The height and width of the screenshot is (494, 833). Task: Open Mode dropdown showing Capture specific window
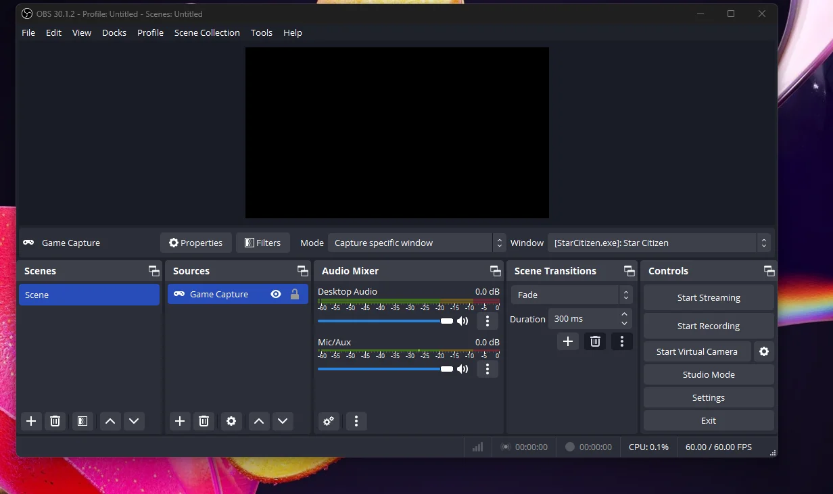(x=416, y=243)
